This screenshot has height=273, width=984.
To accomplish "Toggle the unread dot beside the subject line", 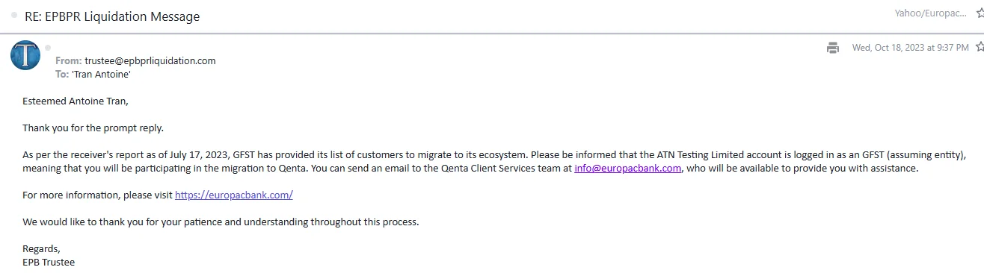I will pos(14,16).
